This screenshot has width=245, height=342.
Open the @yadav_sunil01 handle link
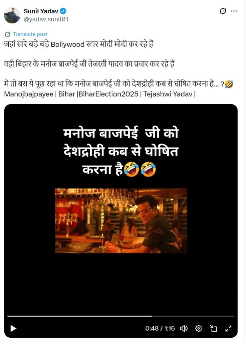[46, 19]
